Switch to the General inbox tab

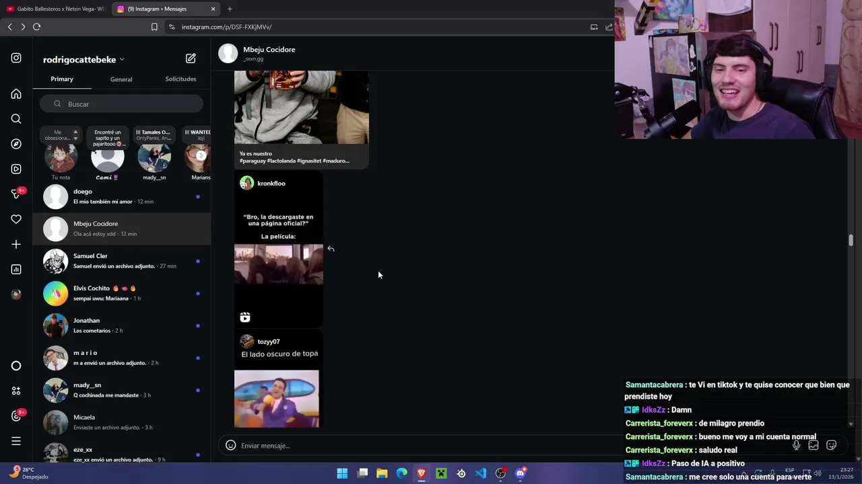(121, 79)
